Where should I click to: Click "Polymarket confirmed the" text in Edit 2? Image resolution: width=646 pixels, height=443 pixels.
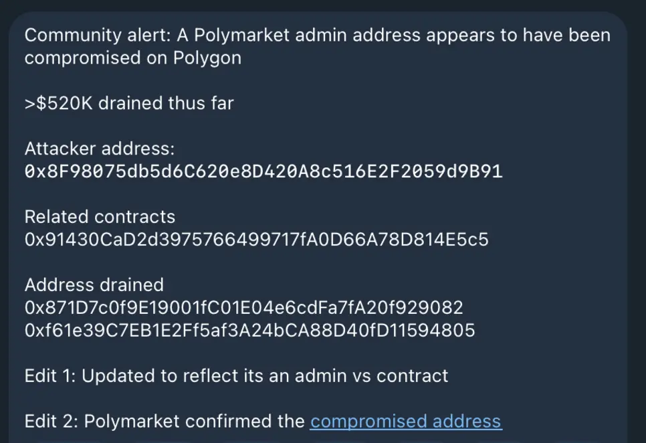click(x=195, y=422)
